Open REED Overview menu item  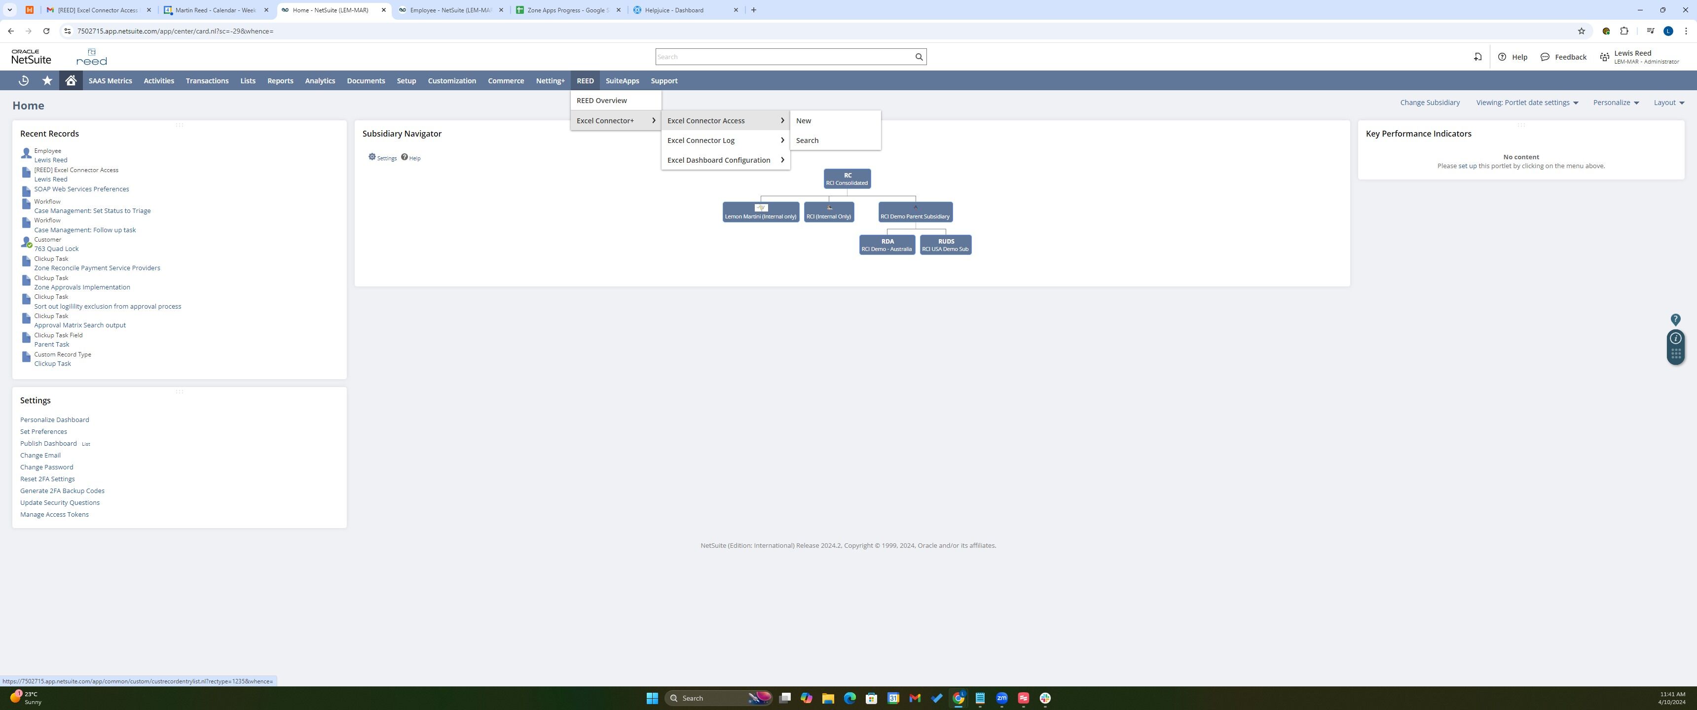tap(601, 101)
